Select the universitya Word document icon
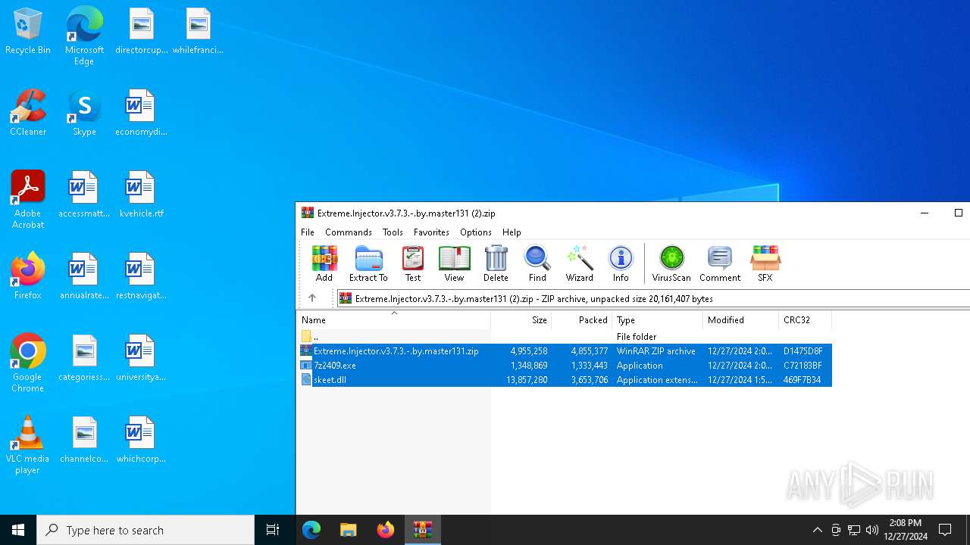970x545 pixels. tap(141, 358)
